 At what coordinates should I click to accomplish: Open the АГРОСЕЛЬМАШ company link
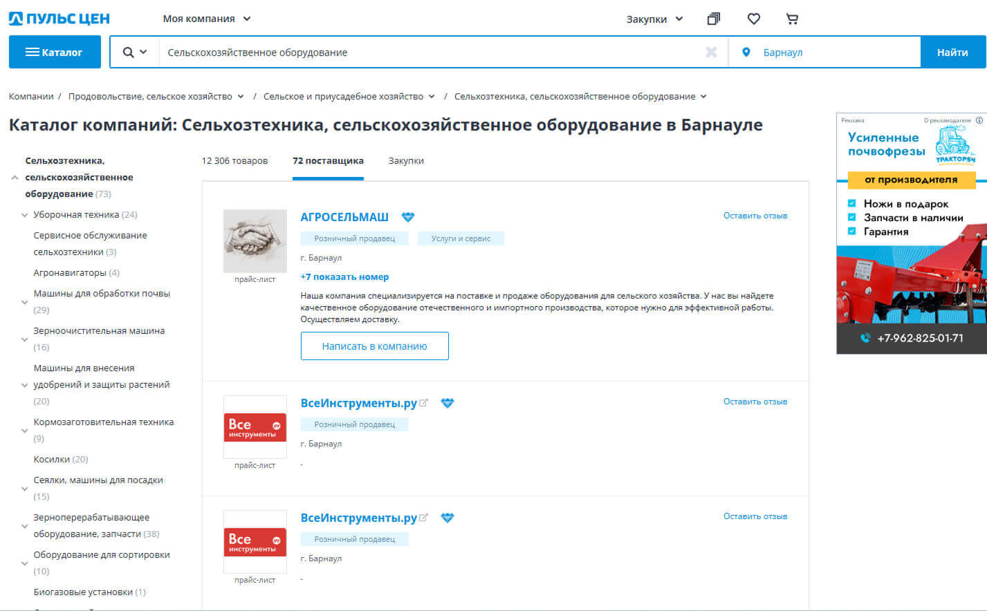344,217
